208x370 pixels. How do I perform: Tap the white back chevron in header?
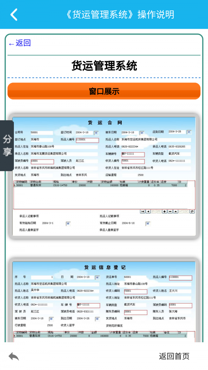tap(14, 15)
